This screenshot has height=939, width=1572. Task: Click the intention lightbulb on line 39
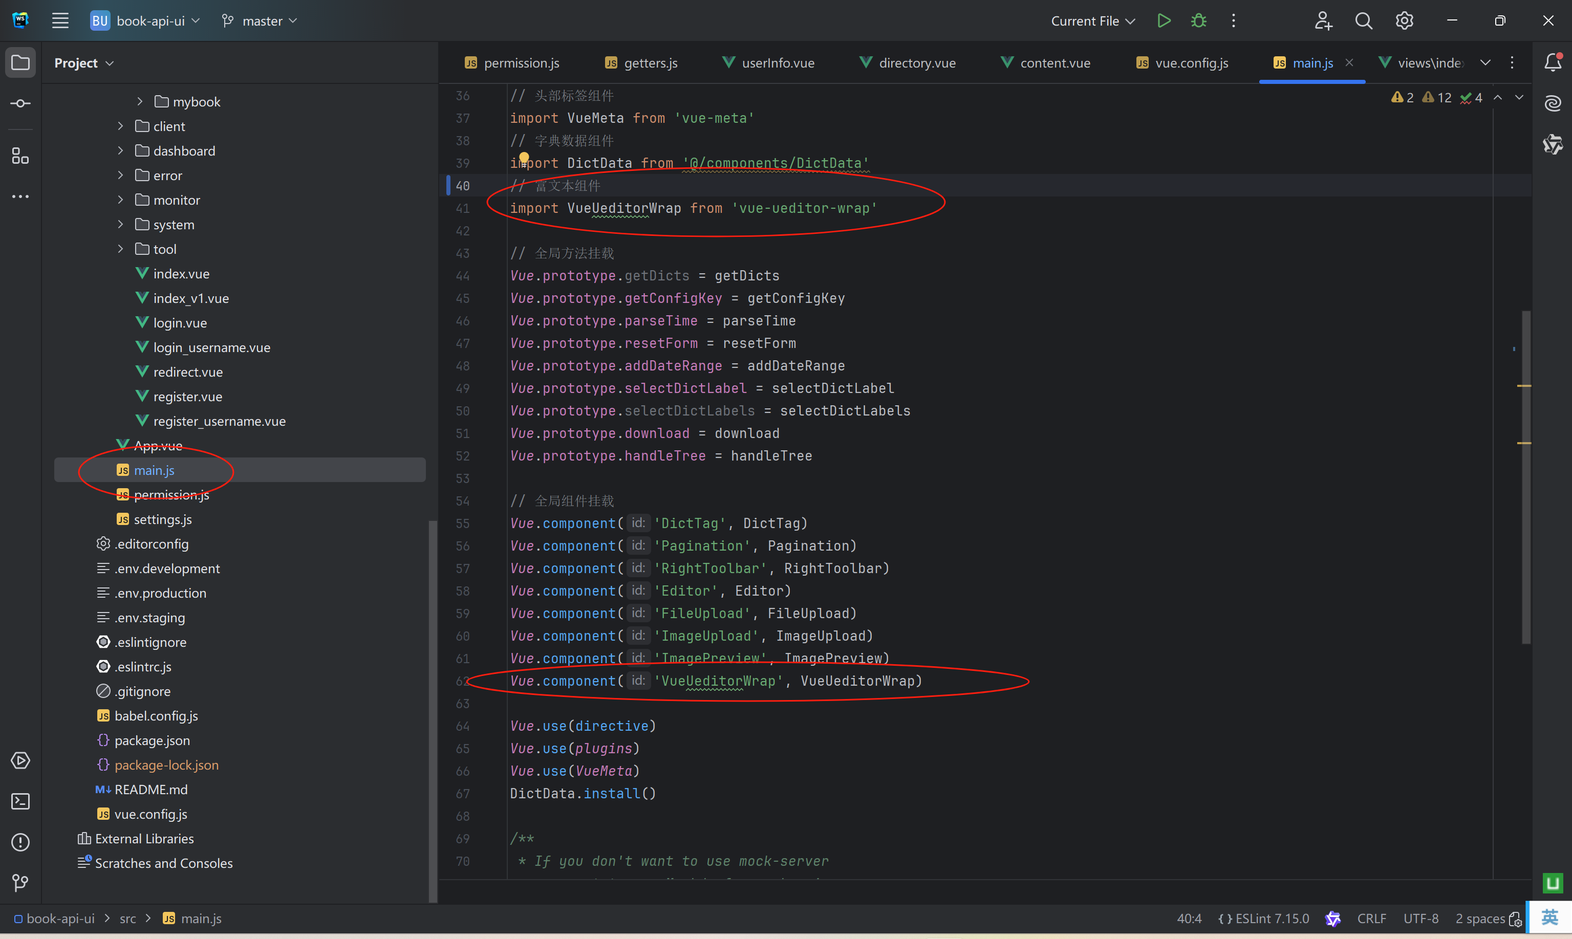click(x=524, y=157)
